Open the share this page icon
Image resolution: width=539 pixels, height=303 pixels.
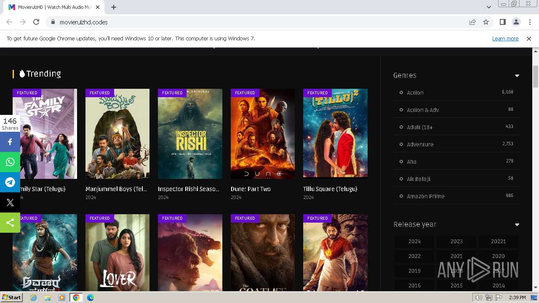click(x=472, y=22)
